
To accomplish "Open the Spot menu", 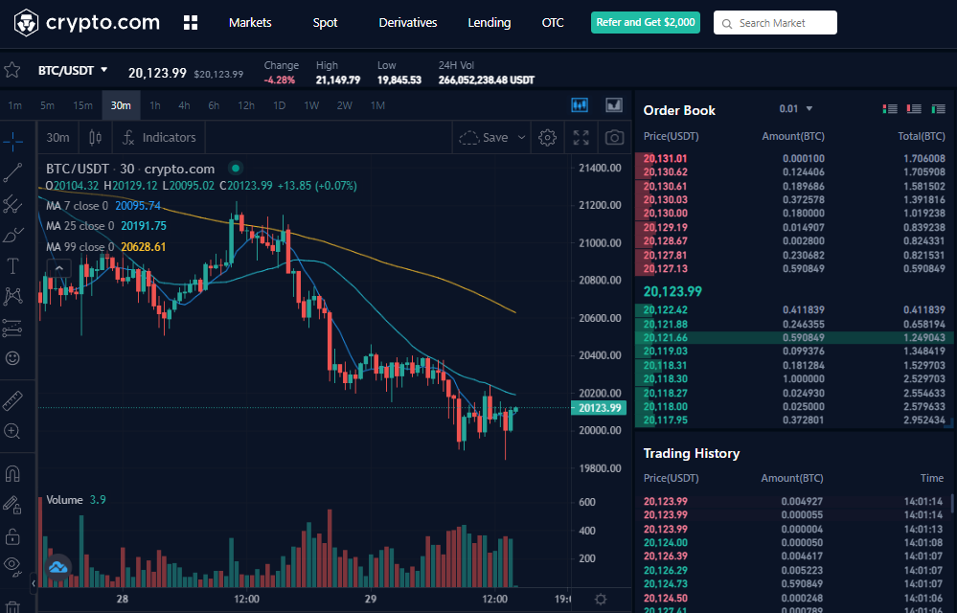I will pyautogui.click(x=326, y=23).
